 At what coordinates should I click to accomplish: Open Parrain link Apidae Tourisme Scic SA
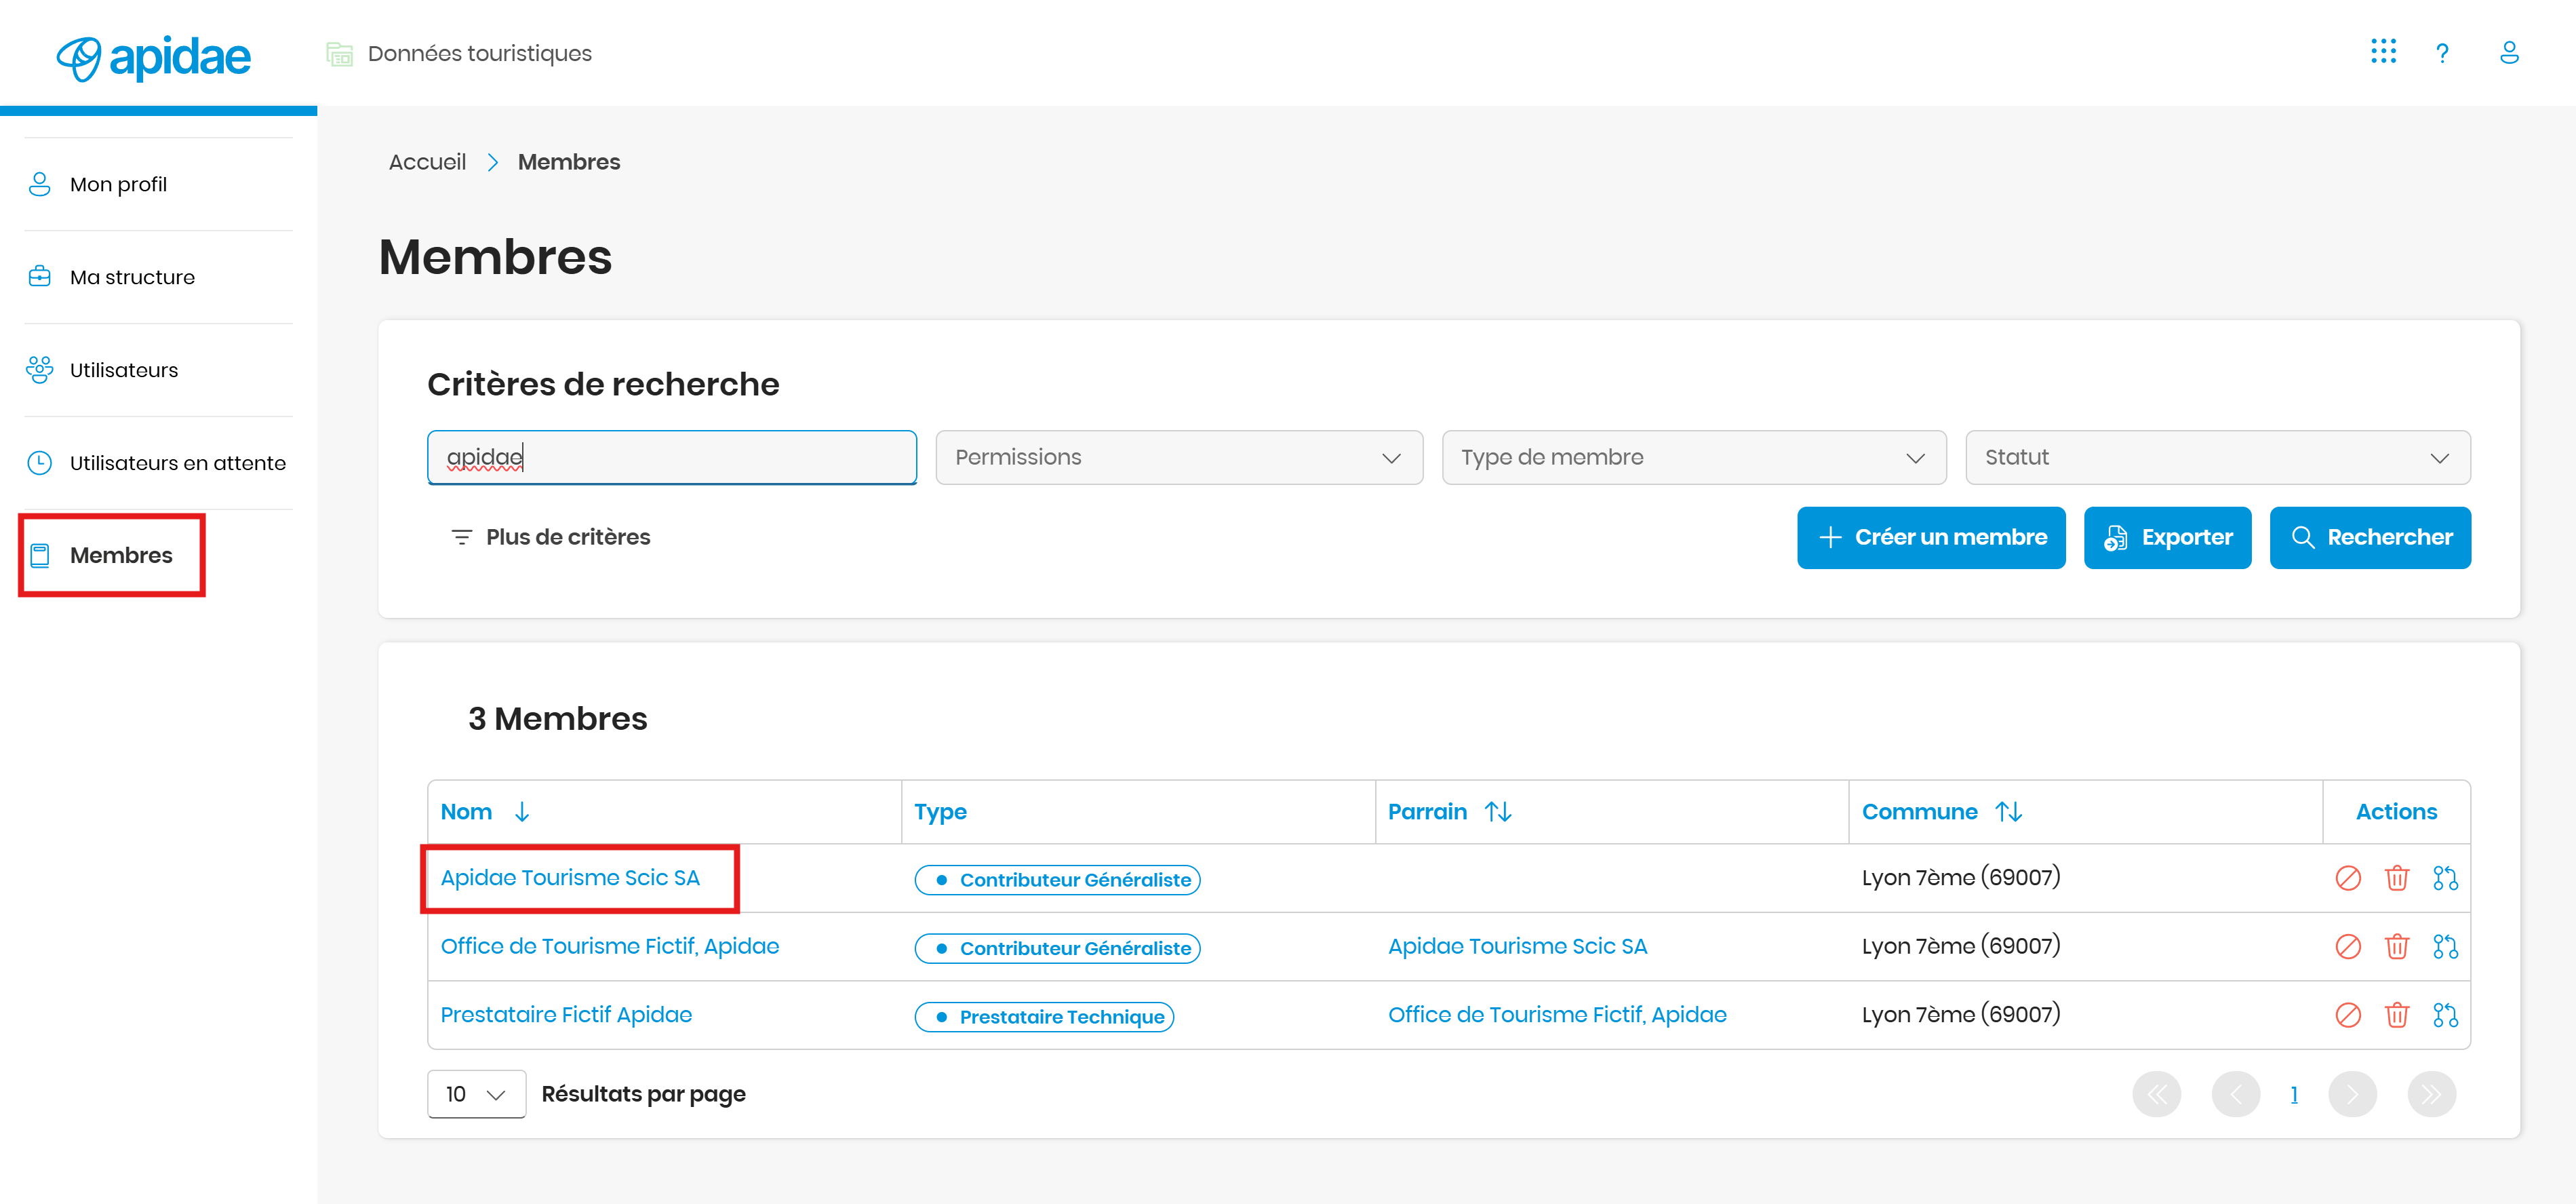click(x=1518, y=946)
